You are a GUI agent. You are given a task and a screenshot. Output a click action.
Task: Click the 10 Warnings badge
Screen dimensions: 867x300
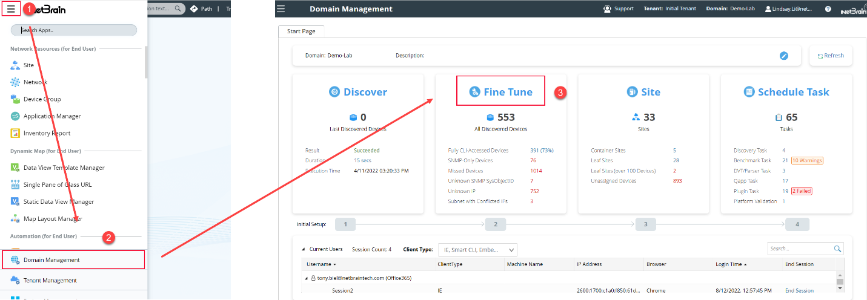click(x=807, y=160)
